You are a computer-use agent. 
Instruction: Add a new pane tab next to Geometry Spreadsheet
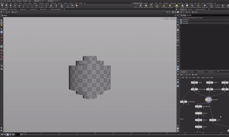coord(64,9)
